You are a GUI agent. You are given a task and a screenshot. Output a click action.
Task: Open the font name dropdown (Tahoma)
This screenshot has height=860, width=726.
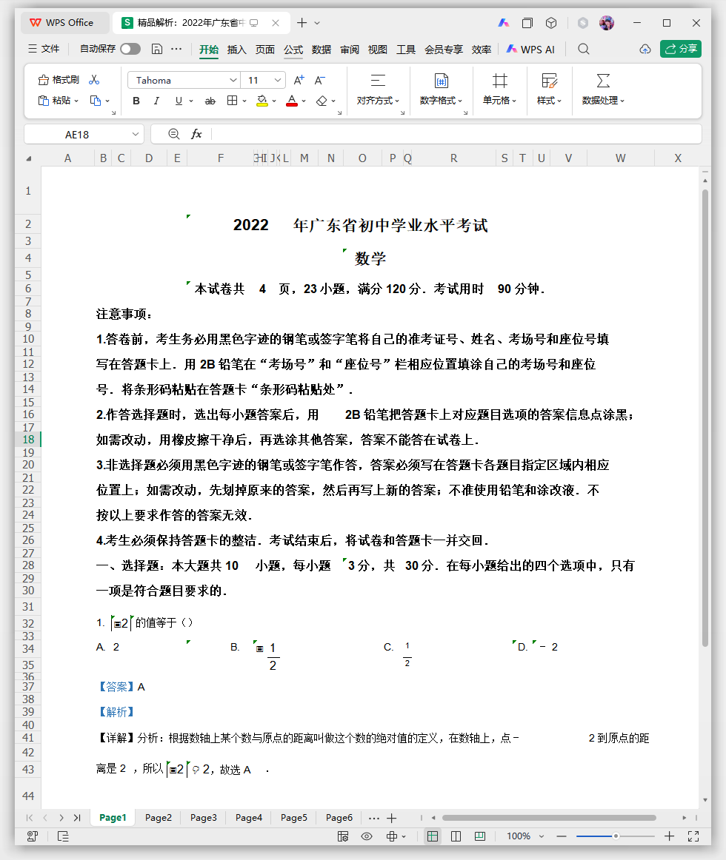pyautogui.click(x=233, y=80)
